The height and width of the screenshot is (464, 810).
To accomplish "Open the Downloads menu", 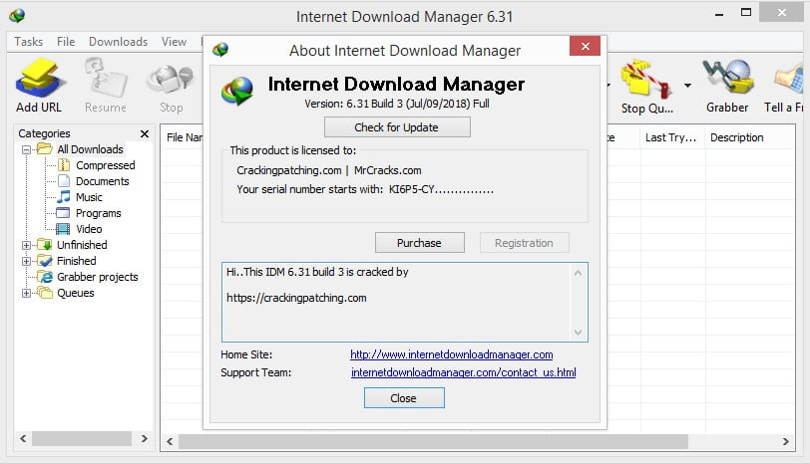I will click(119, 41).
